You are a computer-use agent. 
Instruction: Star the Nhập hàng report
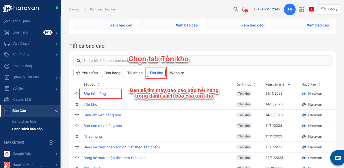[77, 136]
